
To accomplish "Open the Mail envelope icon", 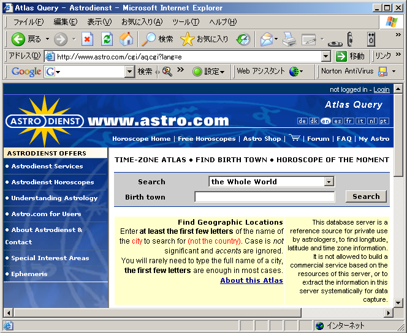I will pos(267,39).
